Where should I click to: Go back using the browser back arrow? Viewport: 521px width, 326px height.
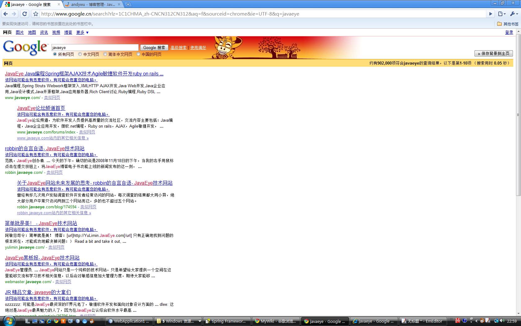coord(6,14)
